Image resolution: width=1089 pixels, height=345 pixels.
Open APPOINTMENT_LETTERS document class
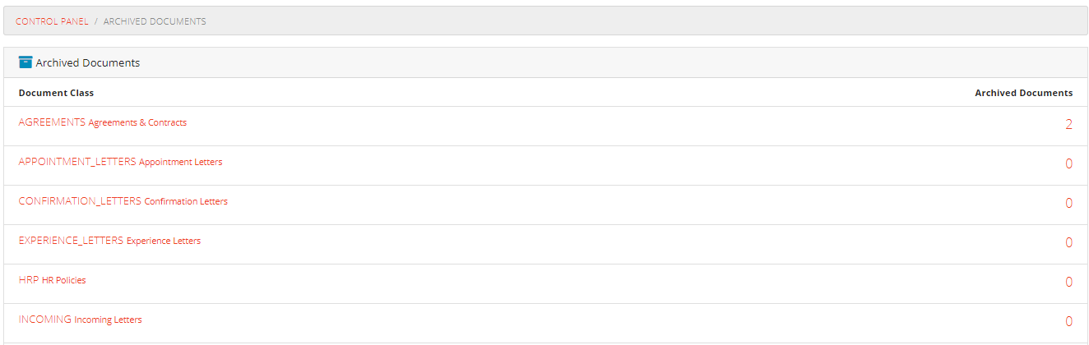coord(120,162)
